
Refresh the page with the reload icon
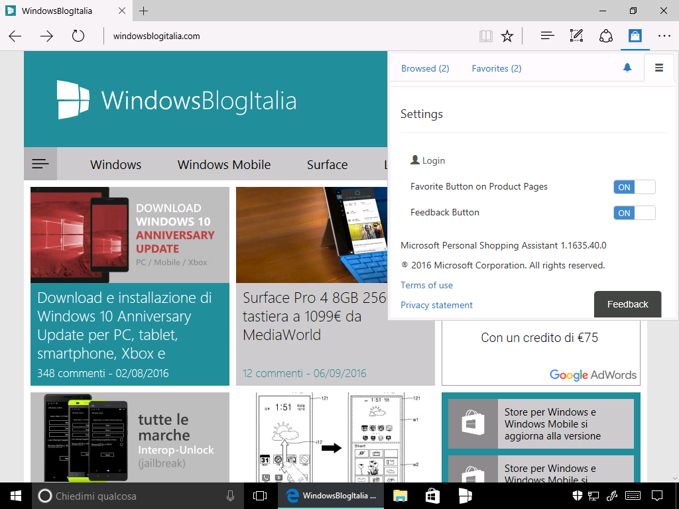tap(78, 36)
